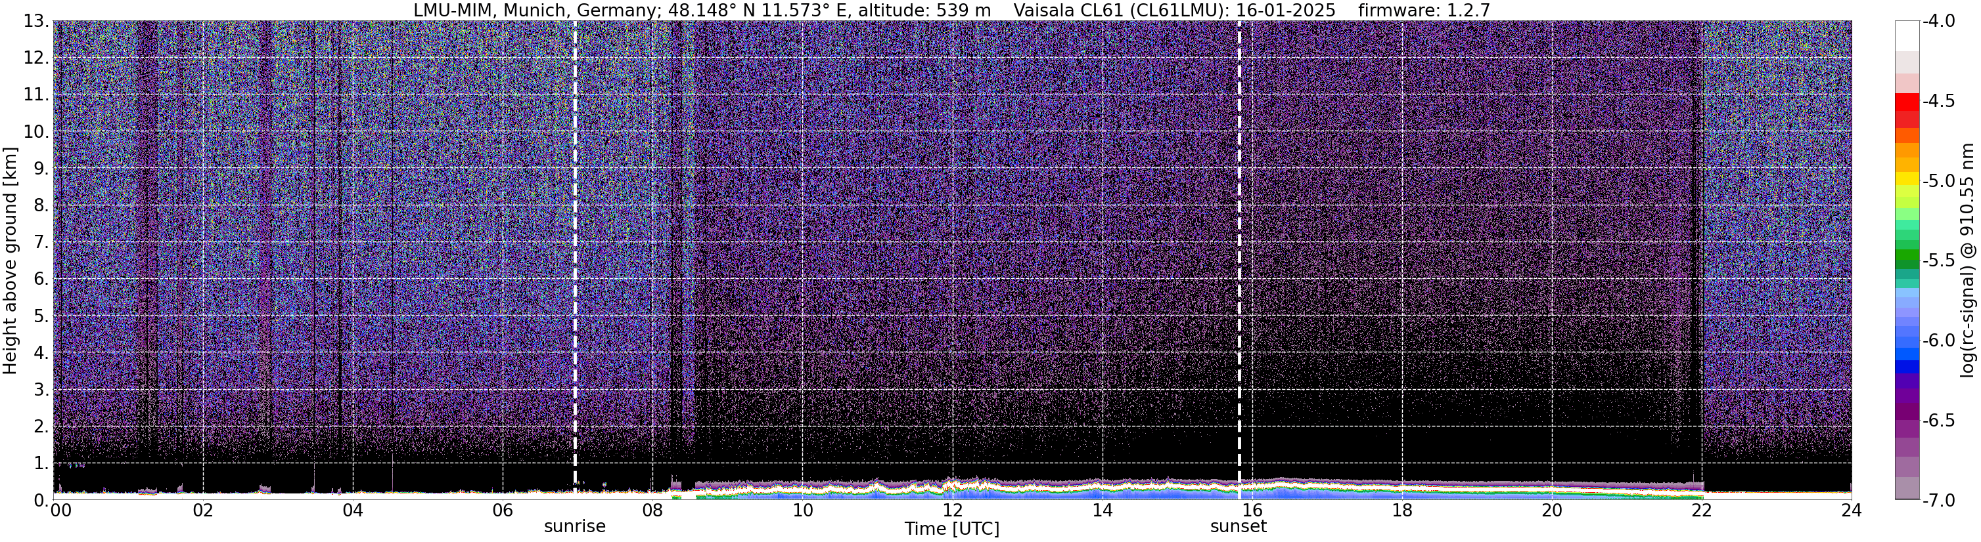Click the y-axis tick label 4.
The height and width of the screenshot is (542, 1981).
(x=42, y=353)
